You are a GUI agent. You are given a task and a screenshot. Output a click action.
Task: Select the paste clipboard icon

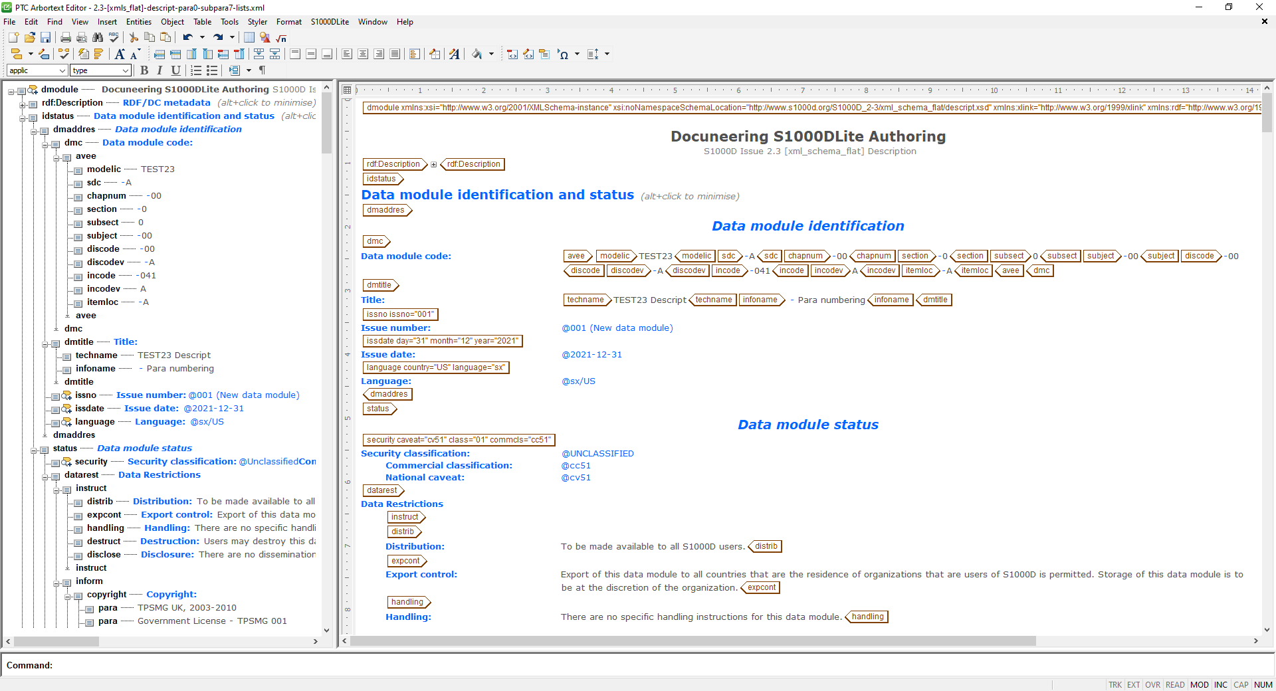coord(166,38)
